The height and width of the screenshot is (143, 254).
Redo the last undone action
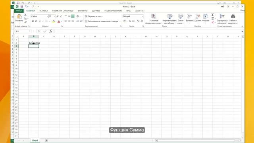33,6
